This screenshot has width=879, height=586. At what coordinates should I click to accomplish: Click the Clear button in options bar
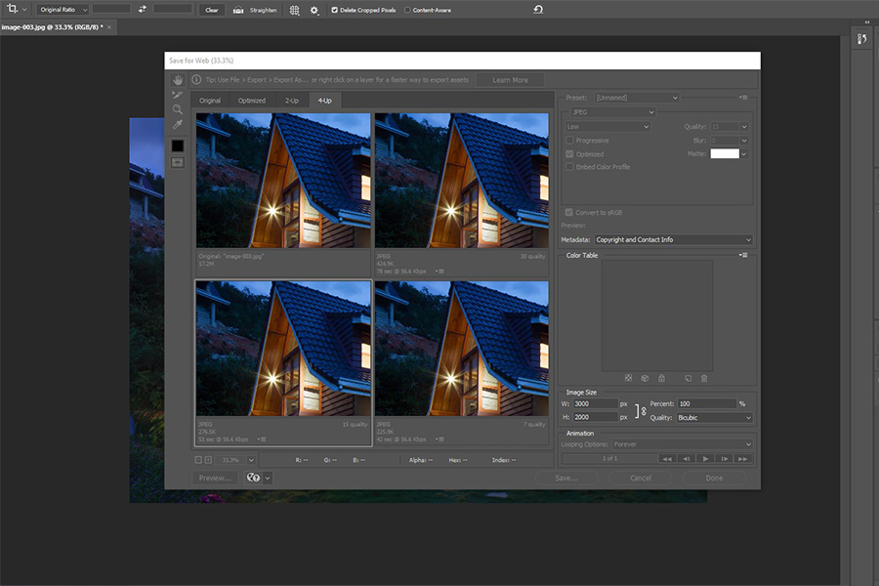(x=212, y=10)
